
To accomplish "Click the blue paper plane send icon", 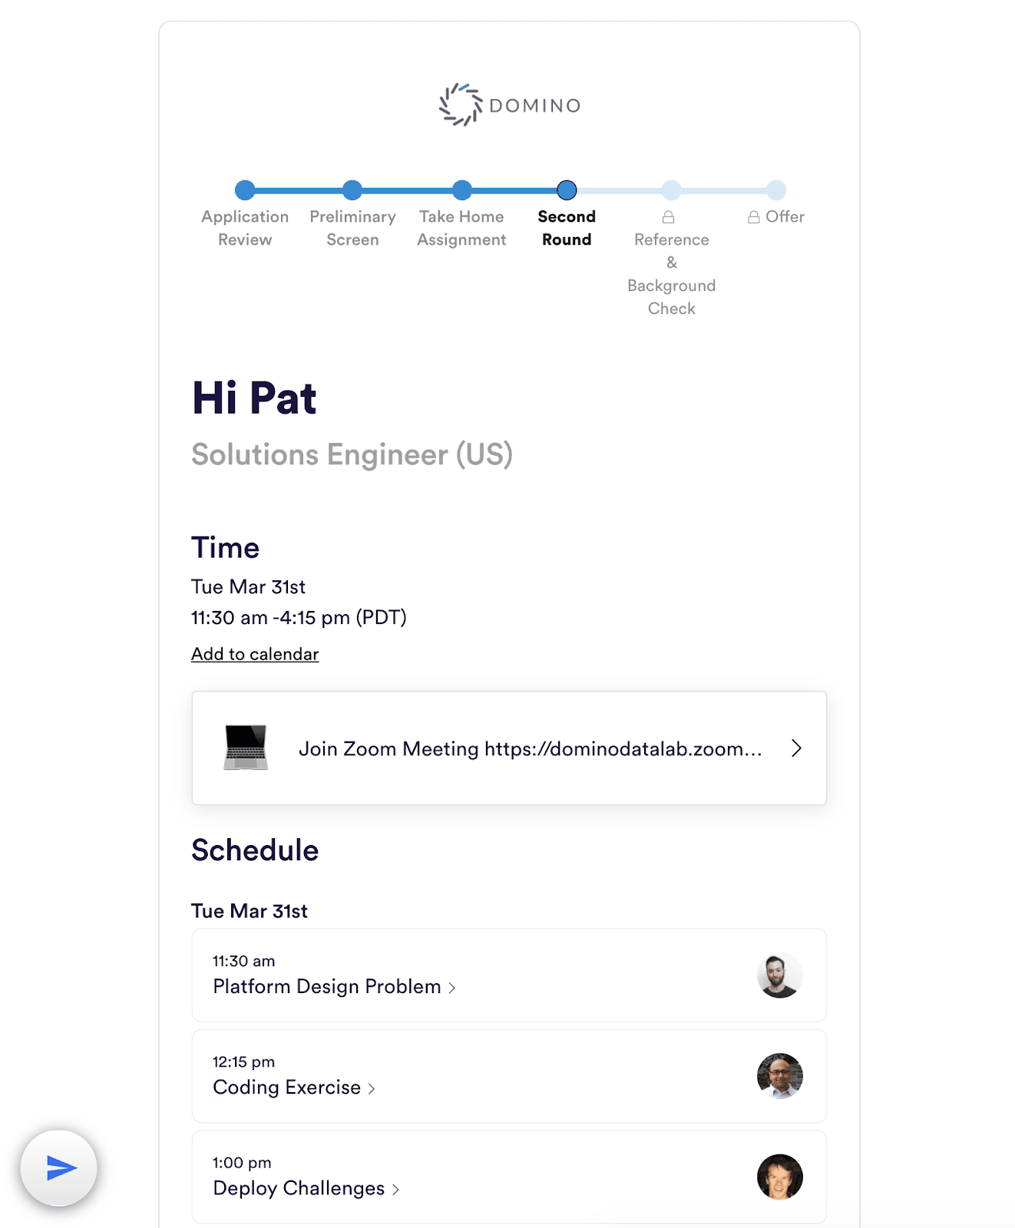I will tap(60, 1167).
